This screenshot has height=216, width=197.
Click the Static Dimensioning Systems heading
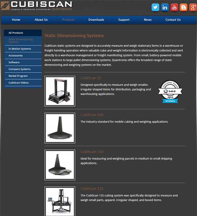(x=74, y=36)
